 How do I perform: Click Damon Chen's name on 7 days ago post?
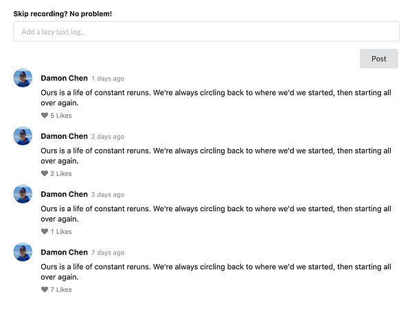click(x=64, y=252)
